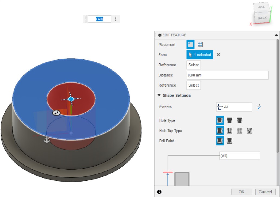Click OK to confirm the hole feature

(x=242, y=192)
